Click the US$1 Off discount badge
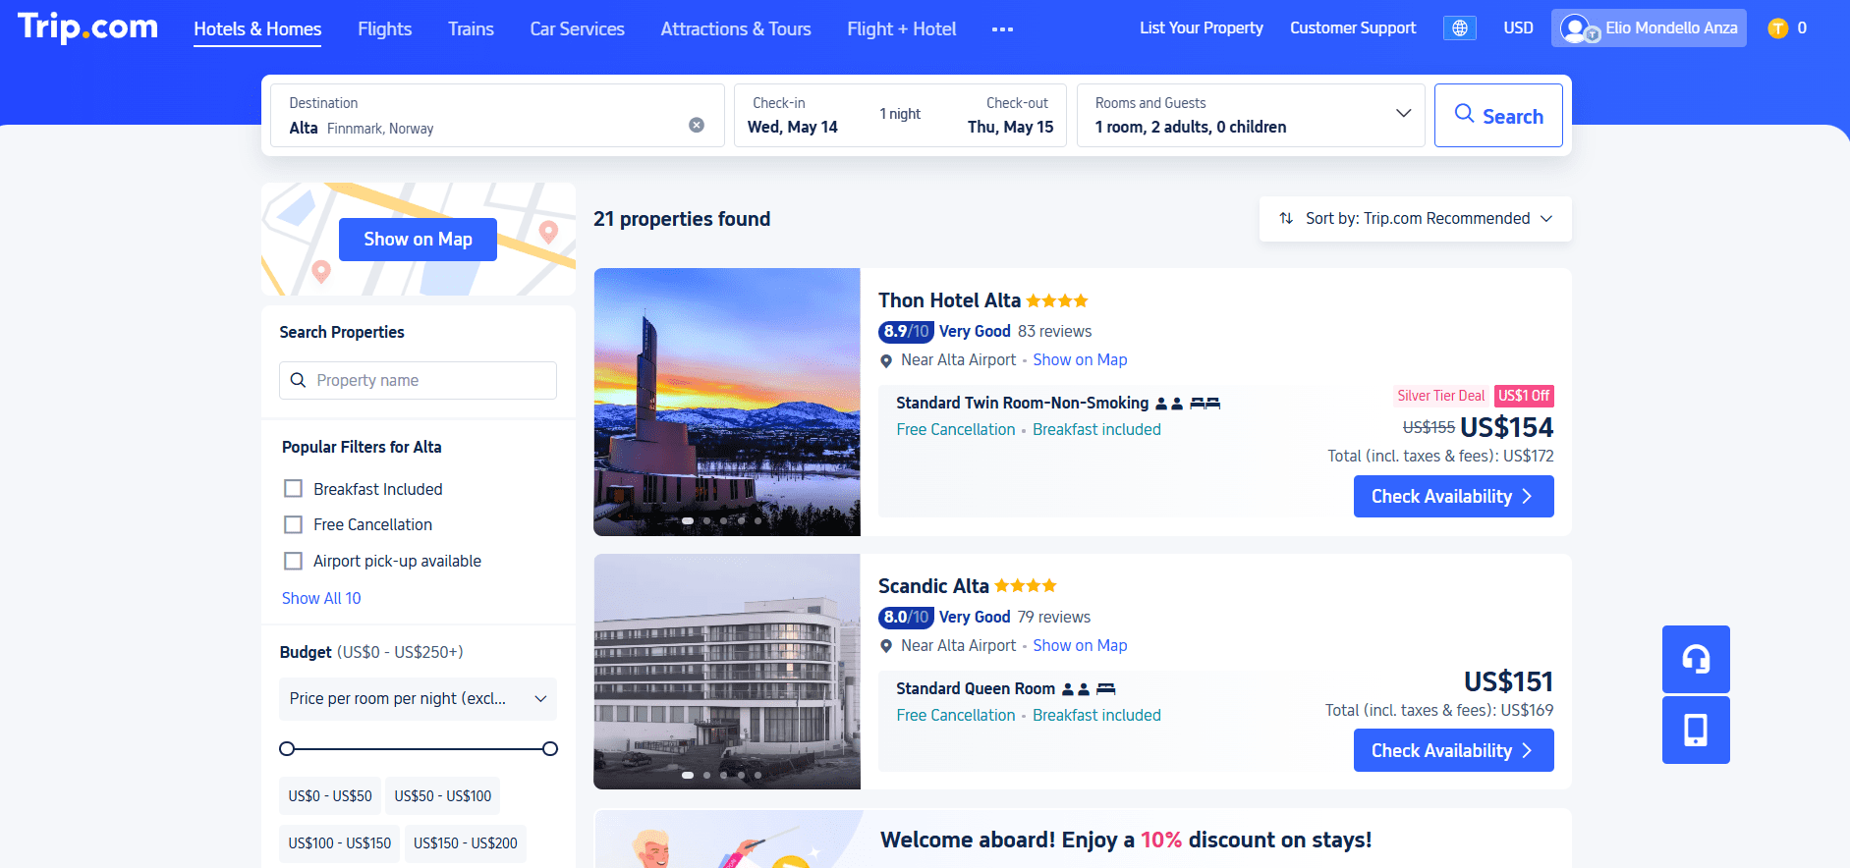 (1524, 396)
